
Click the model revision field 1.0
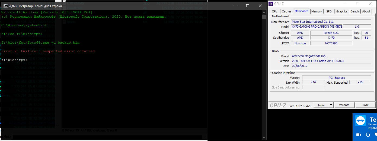357,27
